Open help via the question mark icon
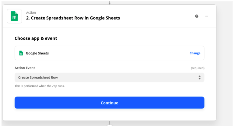234x127 pixels. point(197,16)
